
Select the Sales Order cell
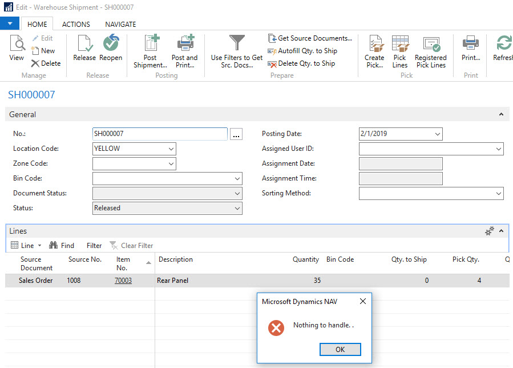[35, 281]
